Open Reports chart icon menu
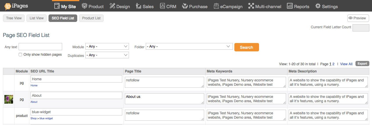 290,6
